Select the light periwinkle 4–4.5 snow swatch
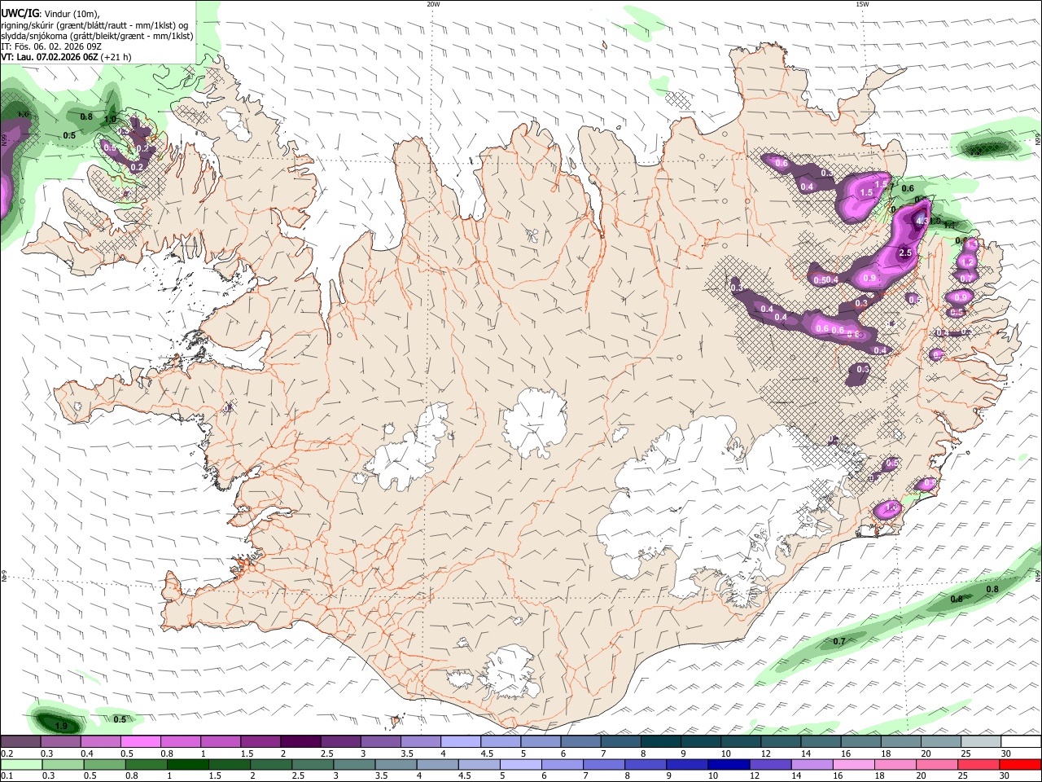This screenshot has width=1042, height=782. coord(460,742)
